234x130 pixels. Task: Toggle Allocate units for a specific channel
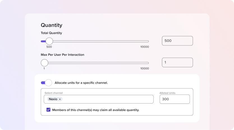click(46, 83)
